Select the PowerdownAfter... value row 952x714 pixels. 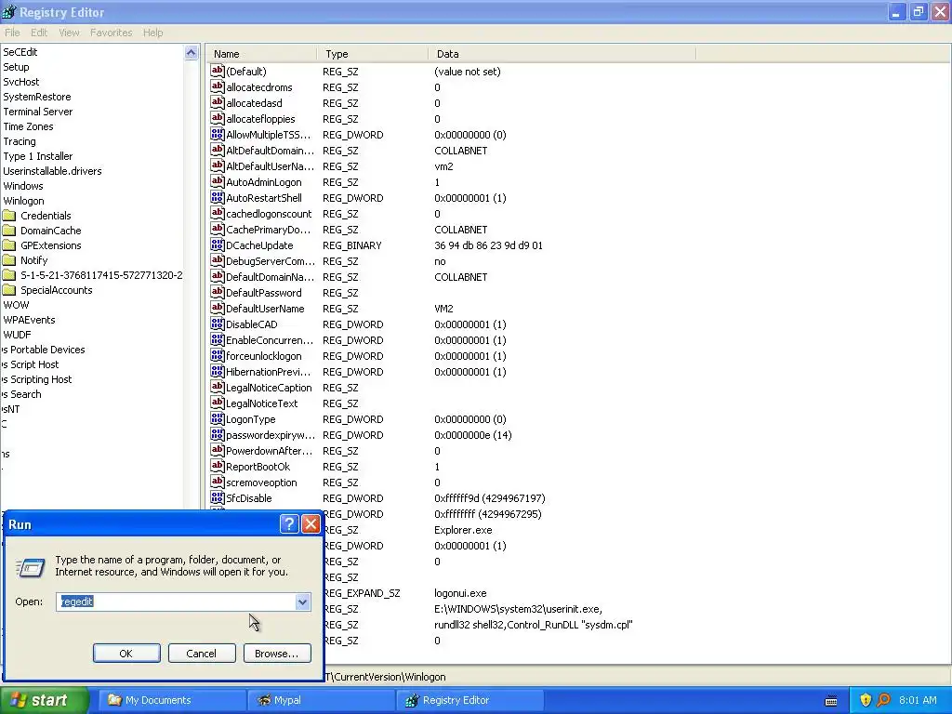[271, 451]
